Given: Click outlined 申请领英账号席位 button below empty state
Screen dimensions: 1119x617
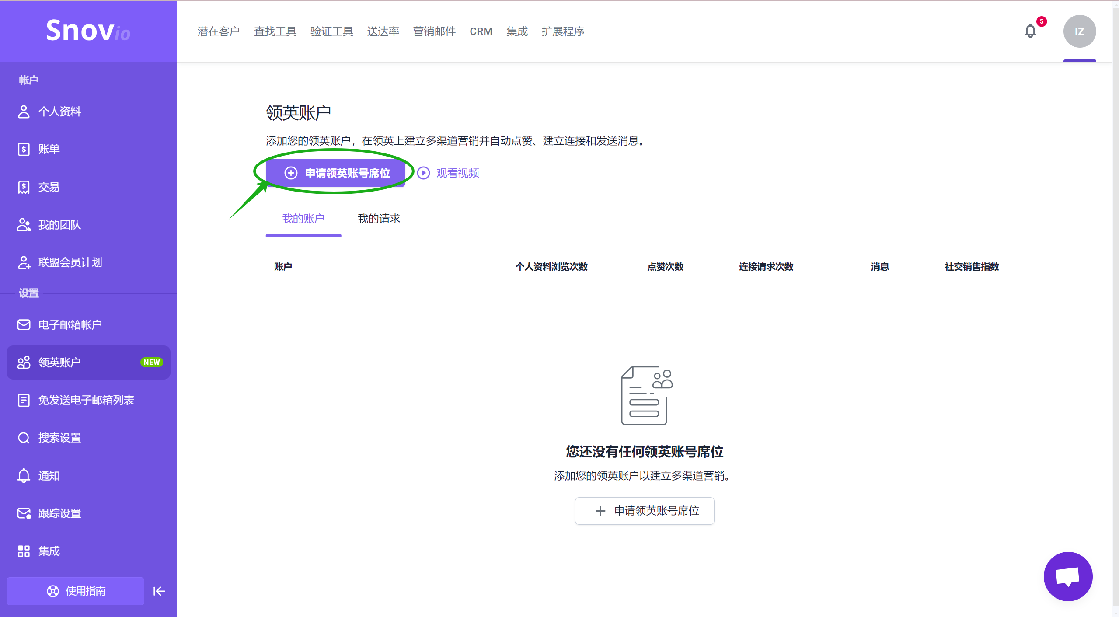Looking at the screenshot, I should (644, 511).
